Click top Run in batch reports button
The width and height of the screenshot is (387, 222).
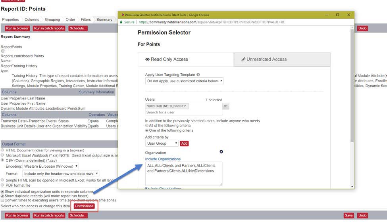[49, 28]
